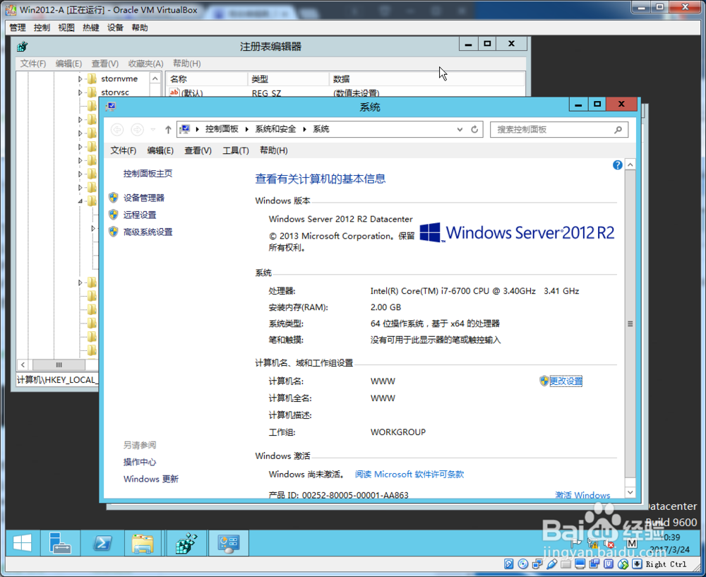Open 控制面板主页 link
The height and width of the screenshot is (577, 706).
(148, 174)
